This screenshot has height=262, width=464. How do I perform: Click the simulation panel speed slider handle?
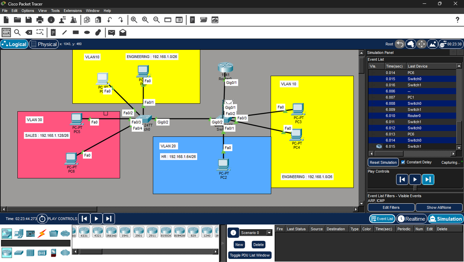(x=415, y=188)
